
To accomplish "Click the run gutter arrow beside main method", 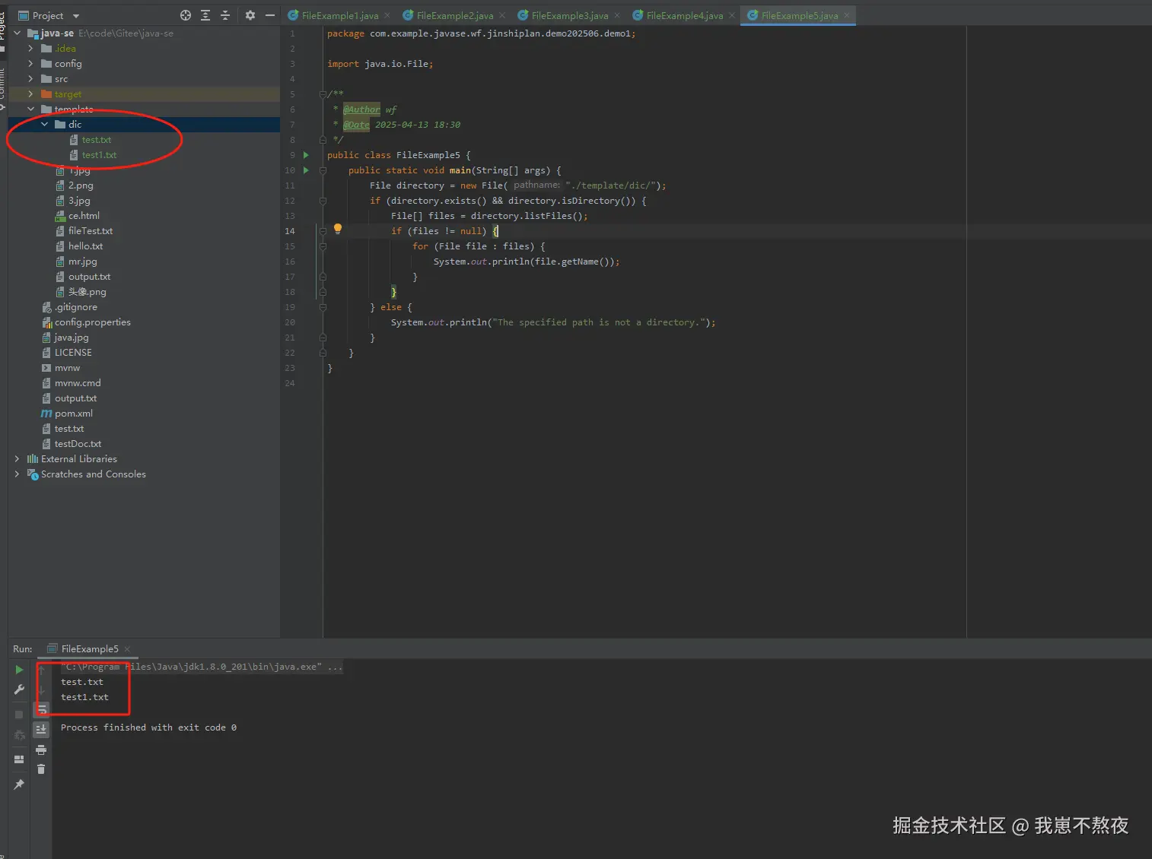I will tap(307, 170).
